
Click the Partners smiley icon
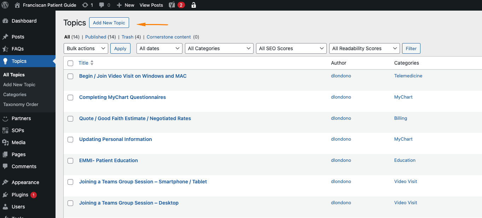pos(5,118)
